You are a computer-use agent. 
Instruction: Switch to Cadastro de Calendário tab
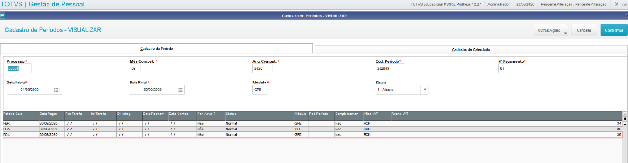[471, 49]
